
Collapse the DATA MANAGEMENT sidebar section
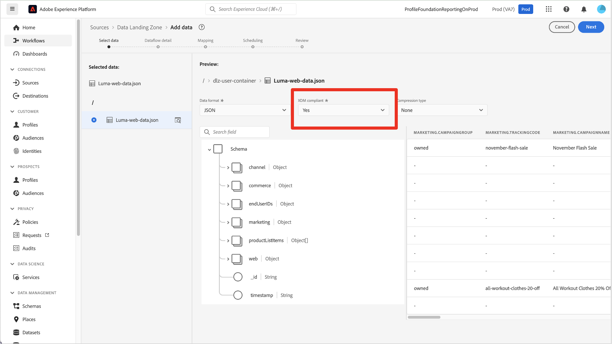(12, 293)
